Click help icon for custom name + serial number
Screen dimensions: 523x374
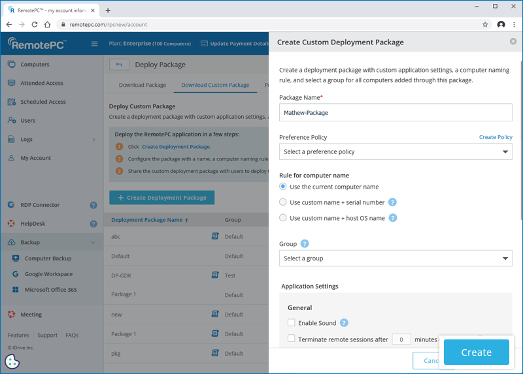pos(392,202)
